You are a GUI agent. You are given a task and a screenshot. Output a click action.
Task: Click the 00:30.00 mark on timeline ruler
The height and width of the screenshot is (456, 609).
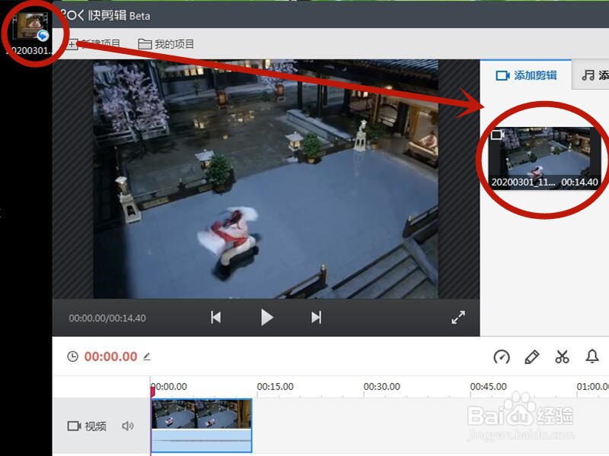point(382,387)
